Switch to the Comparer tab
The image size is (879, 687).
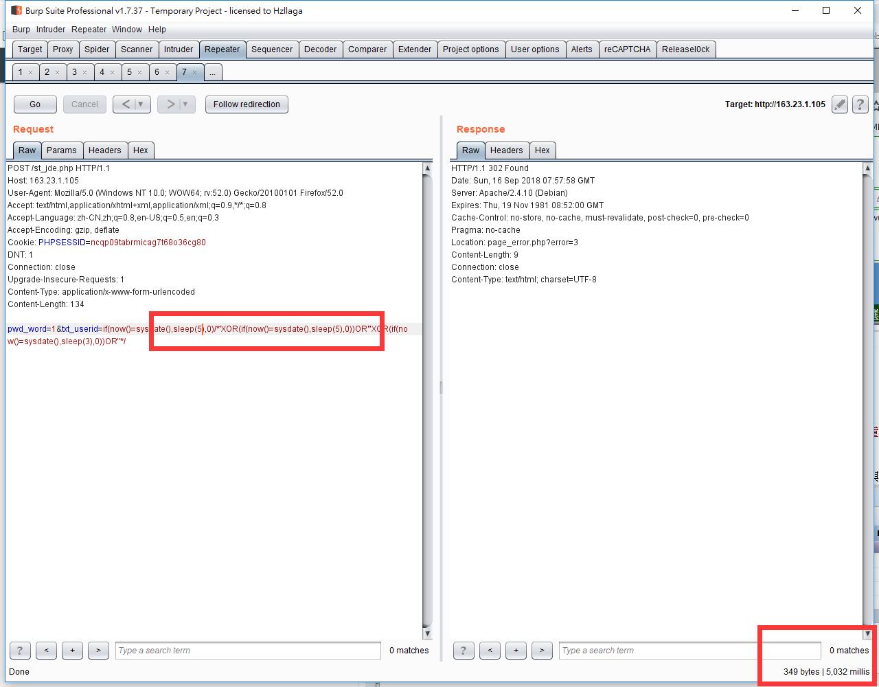(367, 49)
